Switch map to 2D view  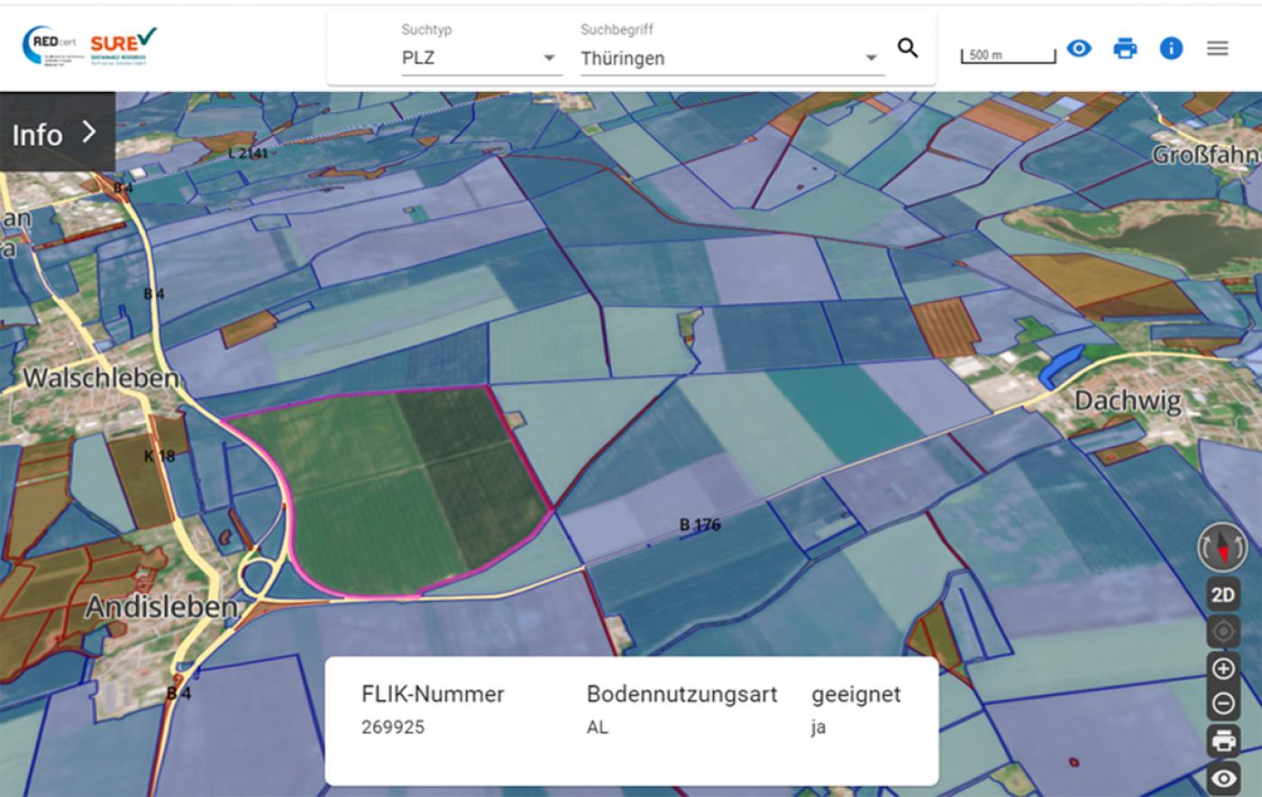pyautogui.click(x=1223, y=595)
